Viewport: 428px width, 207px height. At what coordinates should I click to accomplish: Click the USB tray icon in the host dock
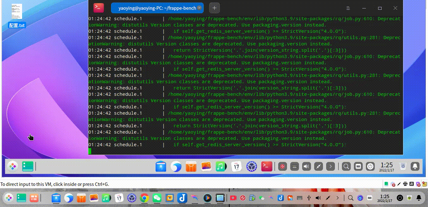(x=309, y=198)
